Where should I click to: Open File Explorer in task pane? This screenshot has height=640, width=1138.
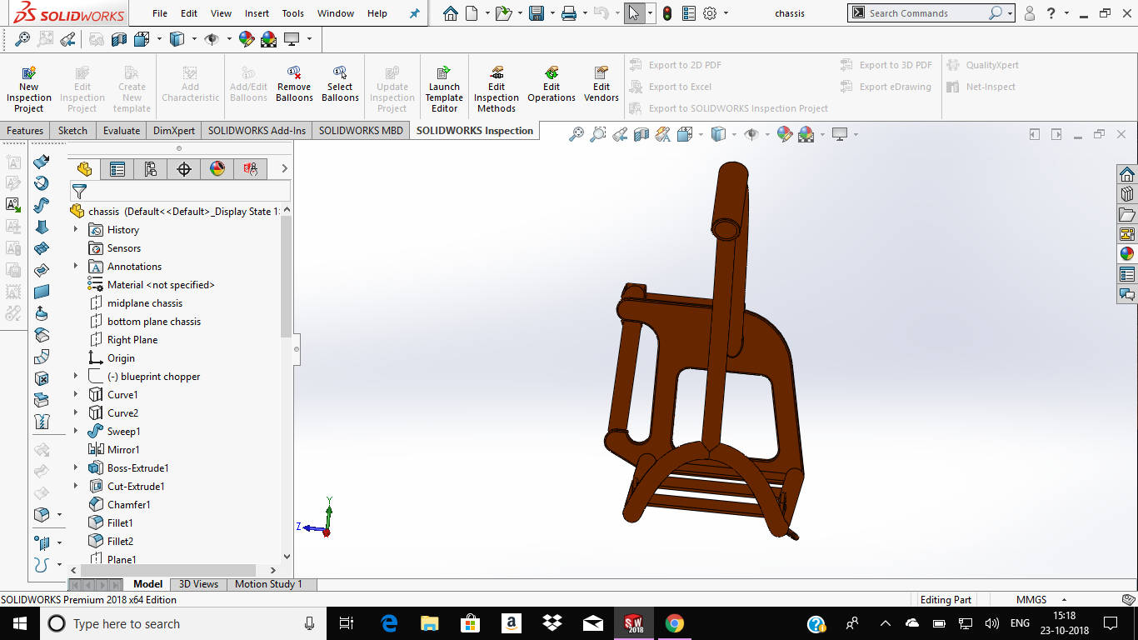click(x=1127, y=214)
